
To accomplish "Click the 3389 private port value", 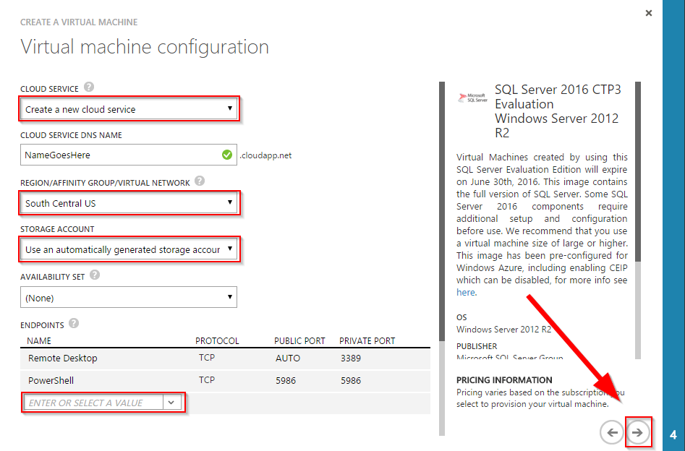I will point(351,358).
